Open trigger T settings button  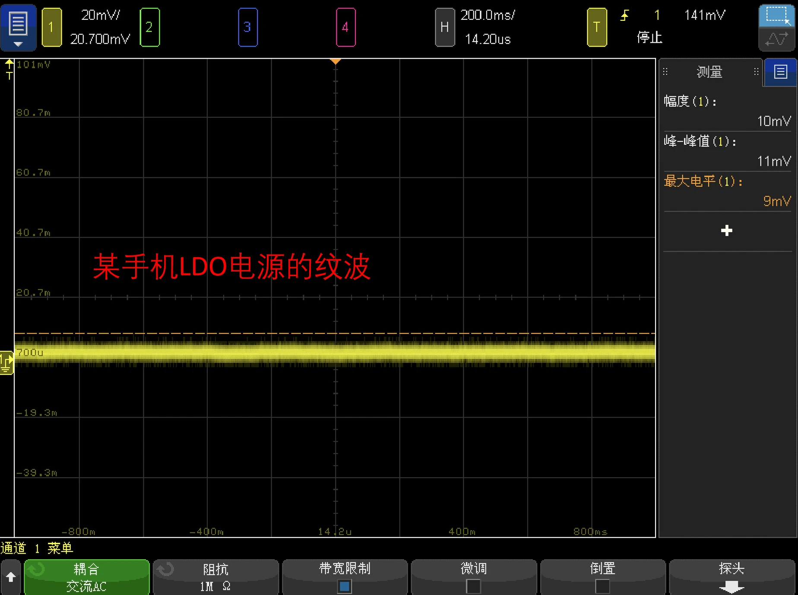click(x=596, y=27)
